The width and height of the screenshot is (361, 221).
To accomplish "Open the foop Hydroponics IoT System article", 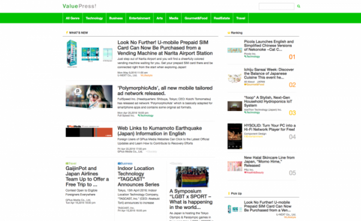I will point(268,101).
